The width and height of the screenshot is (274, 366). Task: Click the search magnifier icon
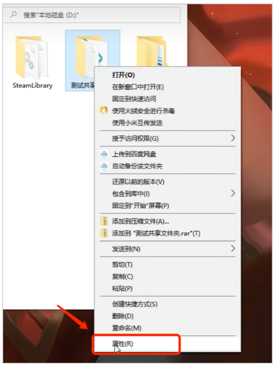click(x=14, y=15)
